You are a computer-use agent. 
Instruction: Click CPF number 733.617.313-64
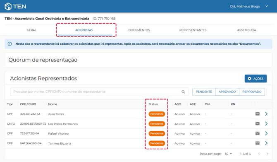point(29,133)
